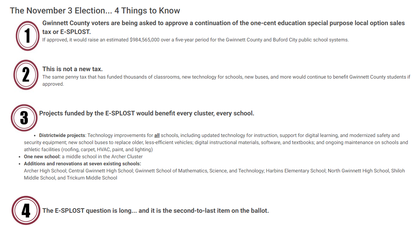
Task: Click "a middle school in the Archer Cluster" text
Action: 102,156
